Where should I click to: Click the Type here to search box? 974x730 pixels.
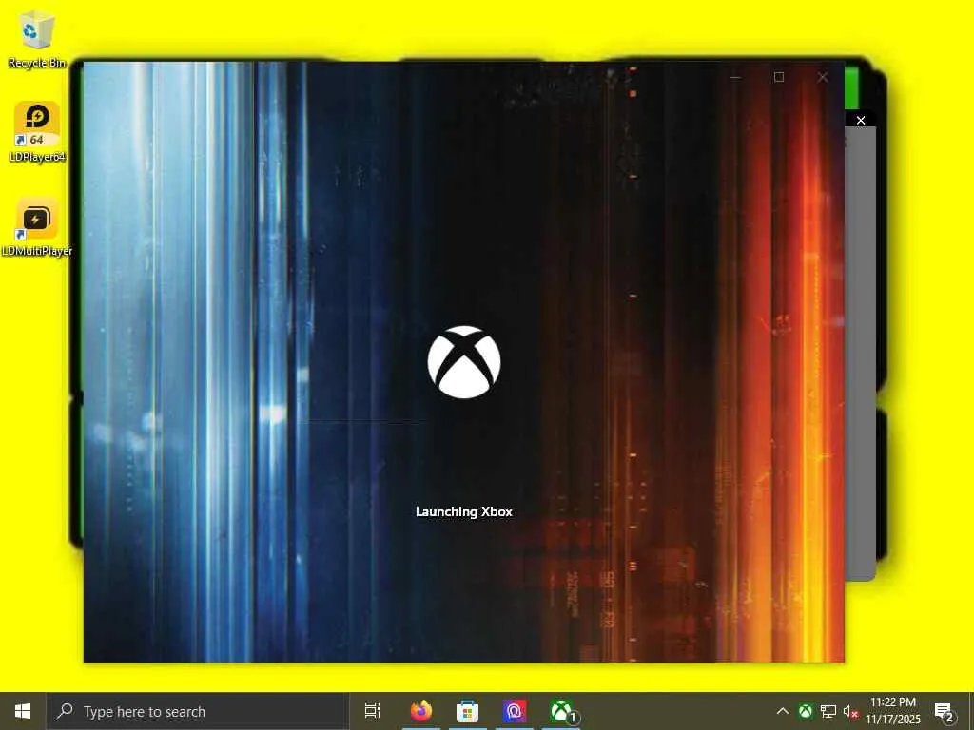(198, 711)
